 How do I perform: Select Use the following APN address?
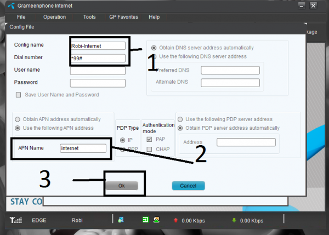click(x=18, y=128)
